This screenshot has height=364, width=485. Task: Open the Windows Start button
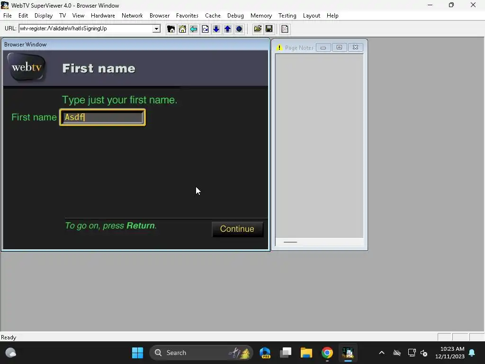(x=138, y=353)
